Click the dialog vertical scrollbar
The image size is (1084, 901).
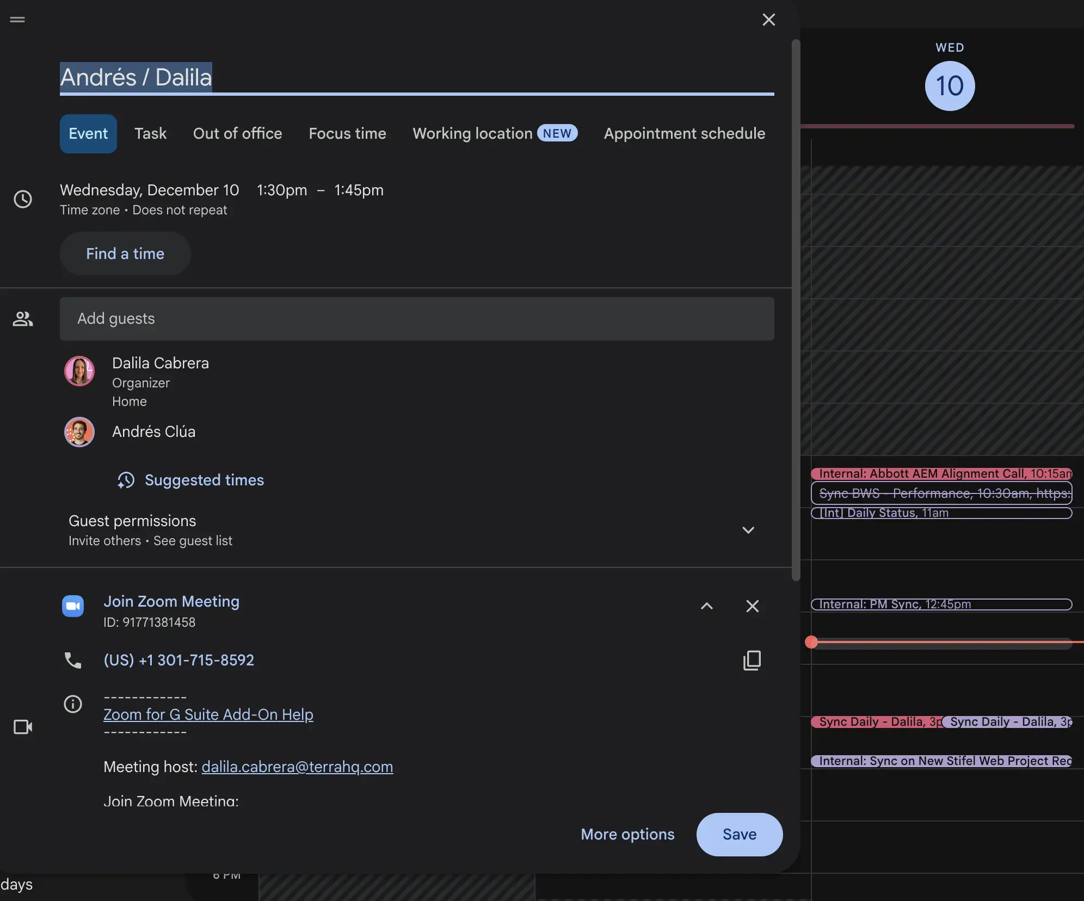796,310
